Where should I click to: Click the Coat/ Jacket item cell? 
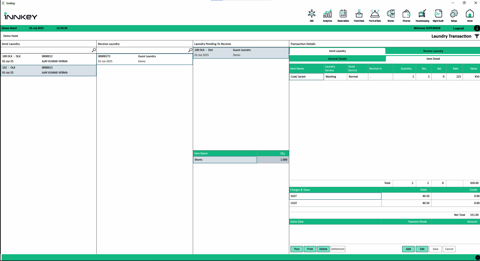(x=307, y=77)
